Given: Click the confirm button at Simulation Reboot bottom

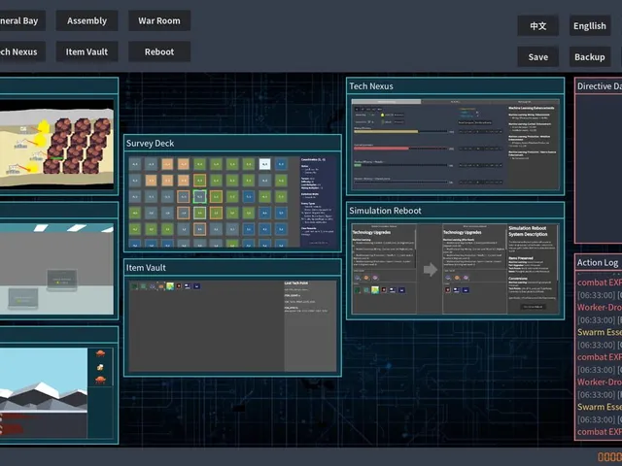Looking at the screenshot, I should (x=533, y=307).
